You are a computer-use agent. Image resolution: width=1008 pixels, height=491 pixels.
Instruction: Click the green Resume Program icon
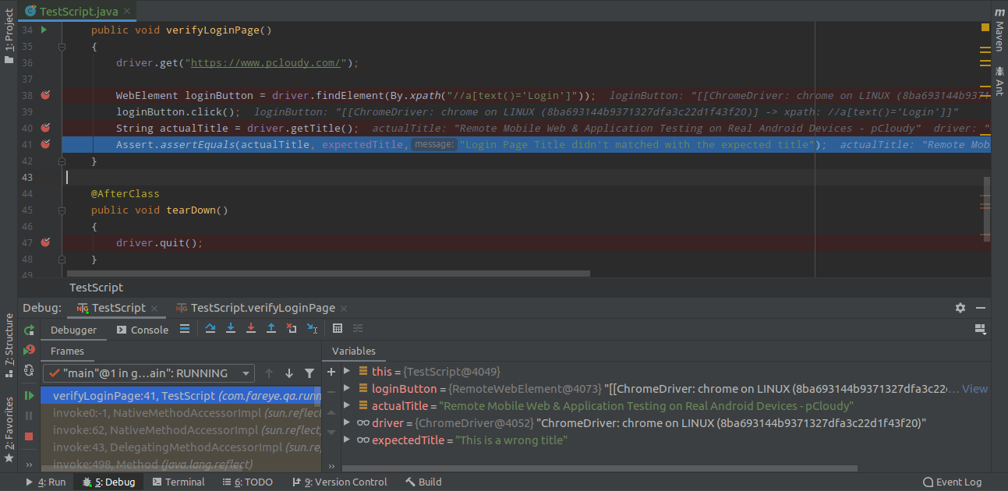pos(29,396)
